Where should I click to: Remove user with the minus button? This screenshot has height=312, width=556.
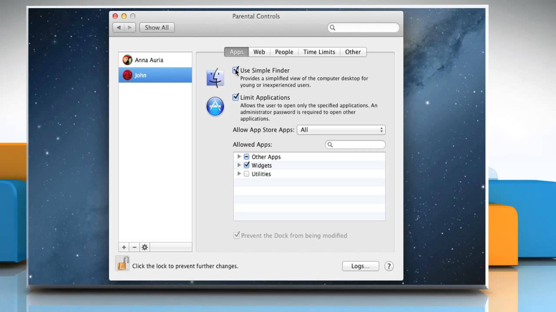click(x=134, y=247)
